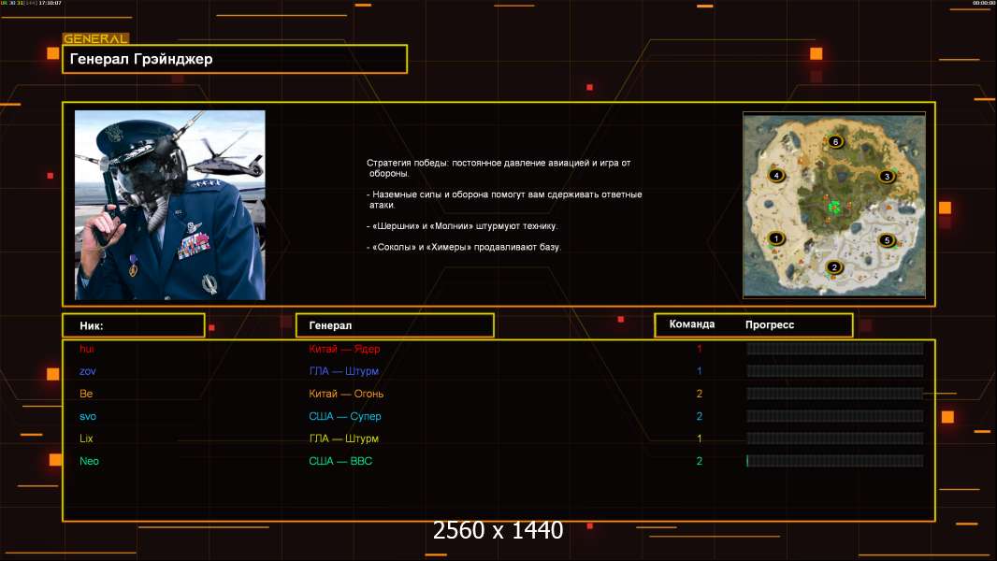Viewport: 997px width, 561px height.
Task: Click «Китай — Огонь» general for player Be
Action: (346, 394)
